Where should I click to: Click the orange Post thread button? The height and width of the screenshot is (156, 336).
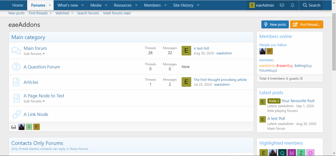click(306, 24)
